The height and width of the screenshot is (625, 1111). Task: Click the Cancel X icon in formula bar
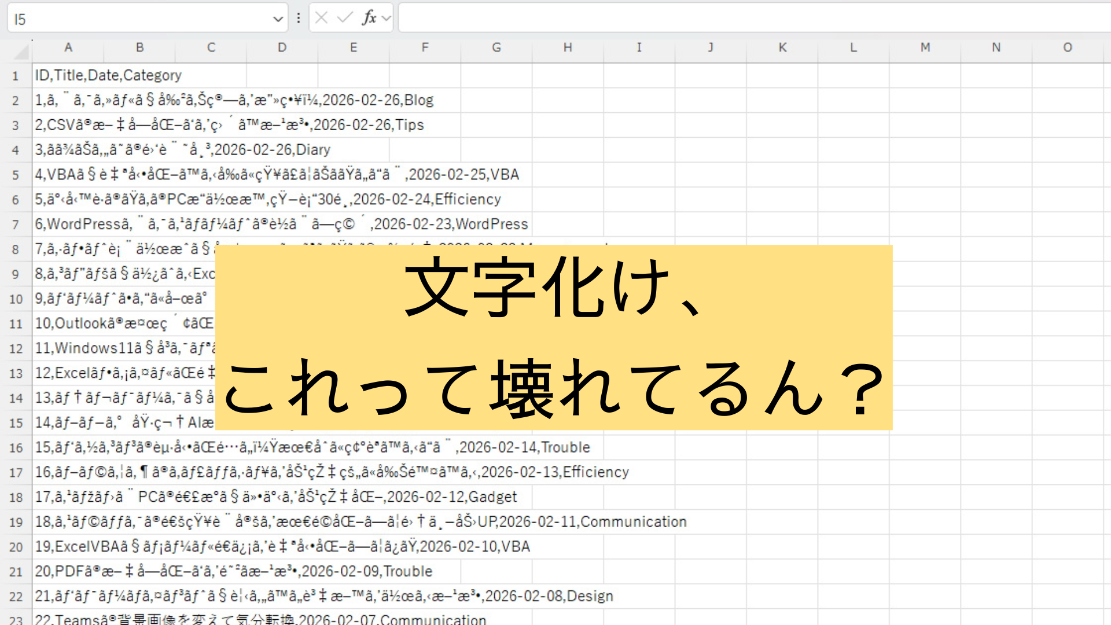(x=322, y=18)
